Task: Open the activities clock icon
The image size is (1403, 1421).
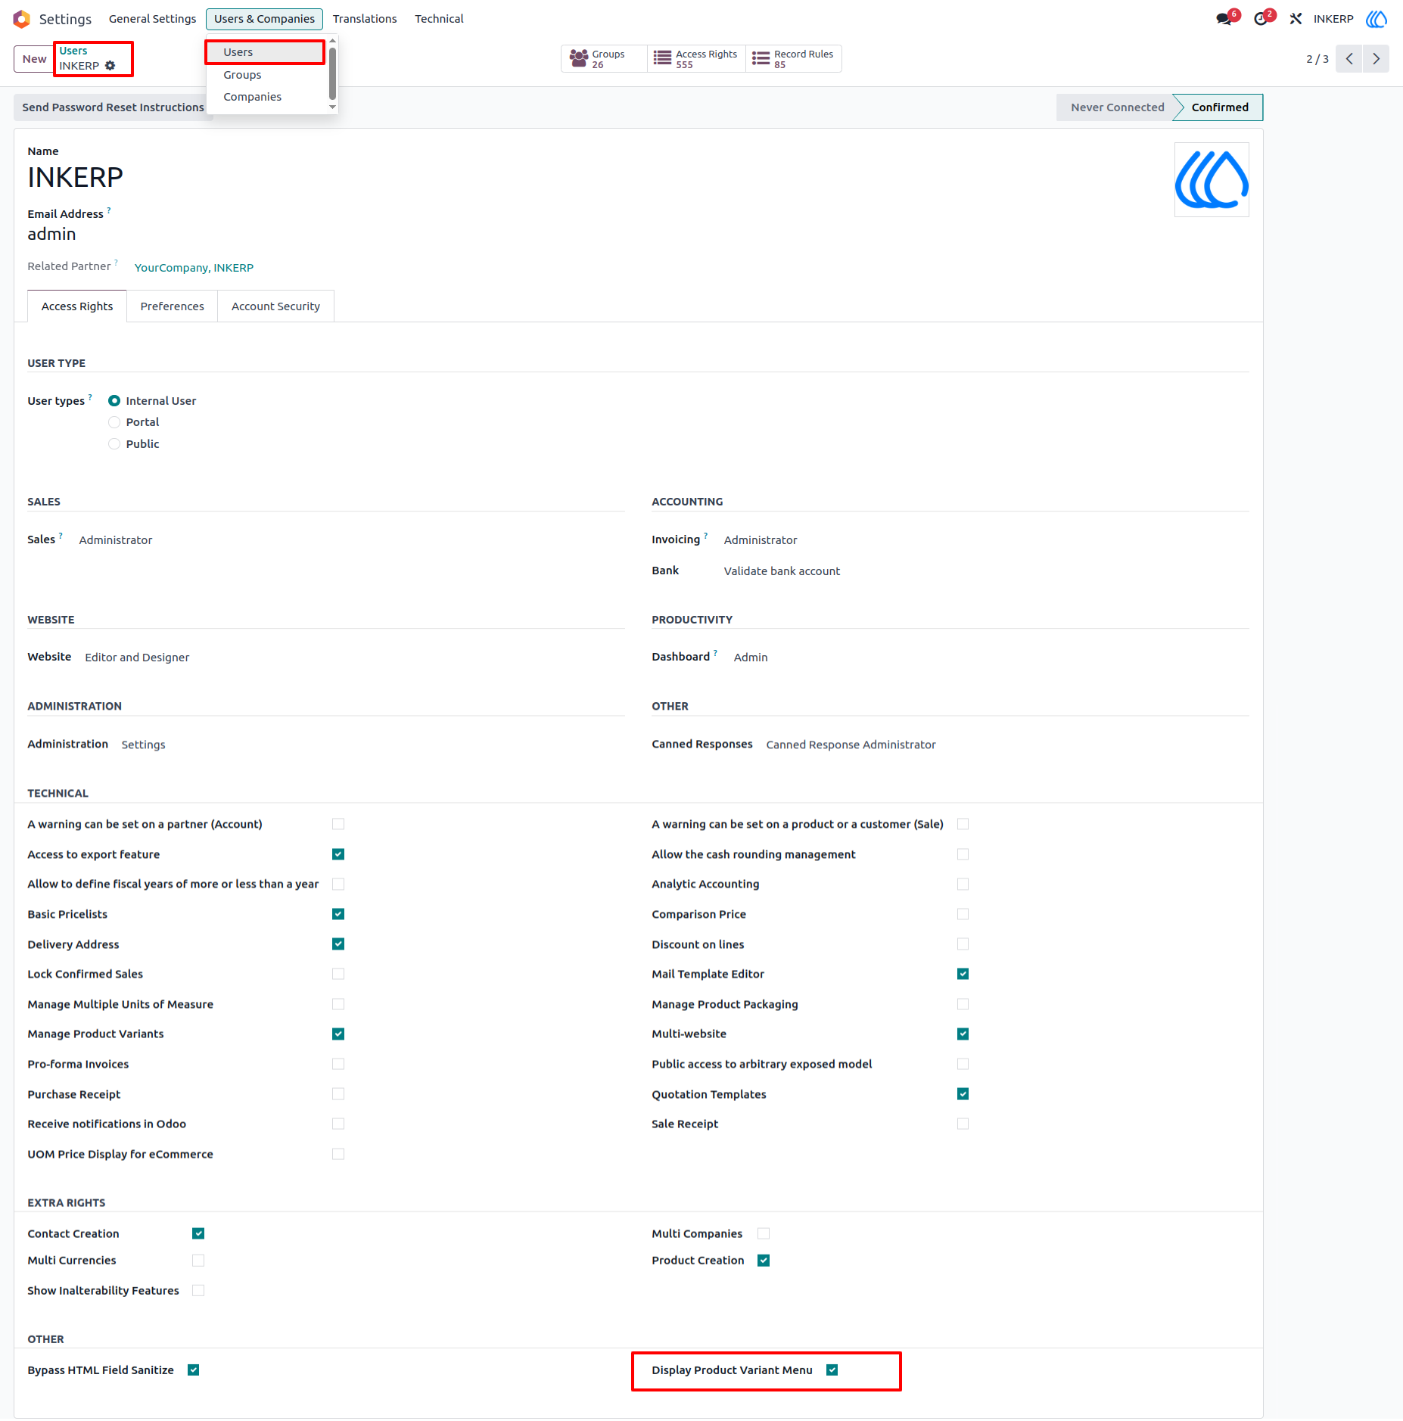Action: (1261, 19)
